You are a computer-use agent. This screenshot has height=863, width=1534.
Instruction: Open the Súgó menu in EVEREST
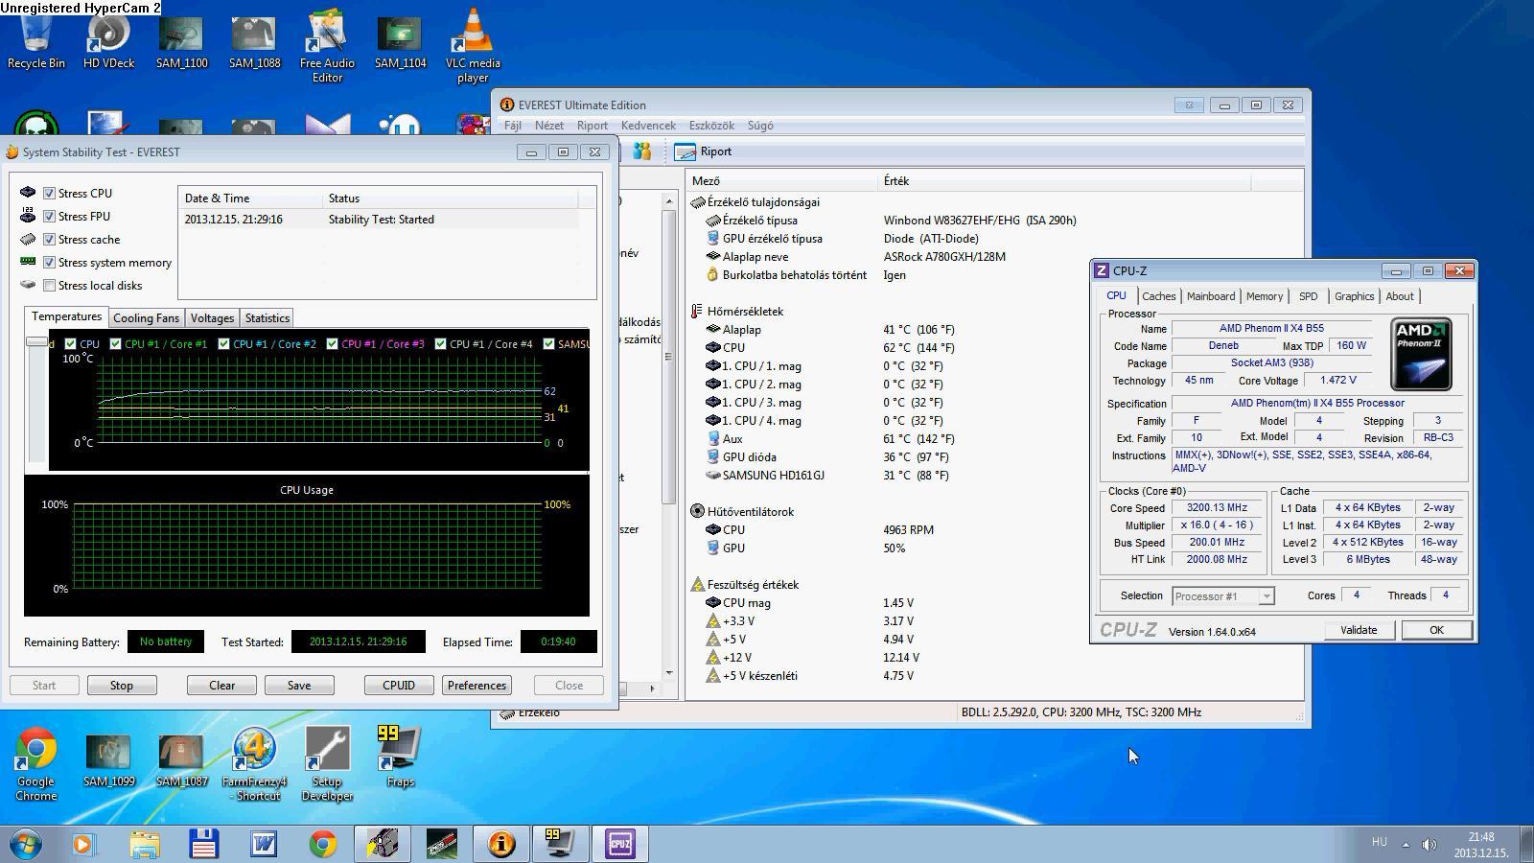coord(760,126)
